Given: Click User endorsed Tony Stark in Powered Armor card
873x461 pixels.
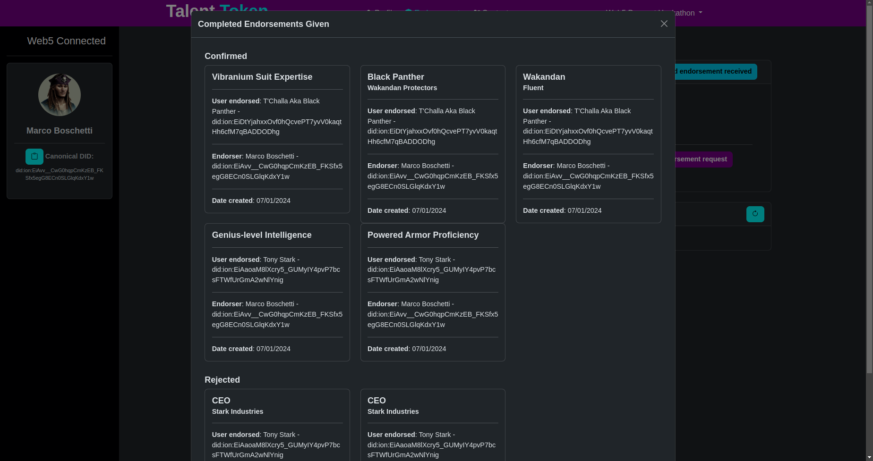Looking at the screenshot, I should click(x=432, y=270).
